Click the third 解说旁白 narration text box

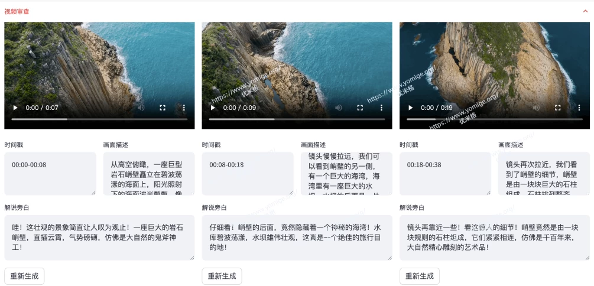(x=494, y=237)
